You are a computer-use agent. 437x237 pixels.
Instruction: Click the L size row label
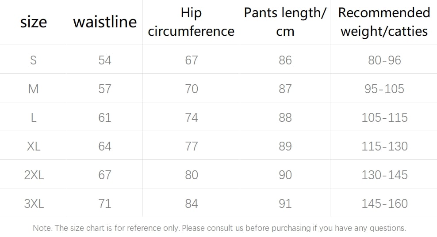pyautogui.click(x=34, y=117)
